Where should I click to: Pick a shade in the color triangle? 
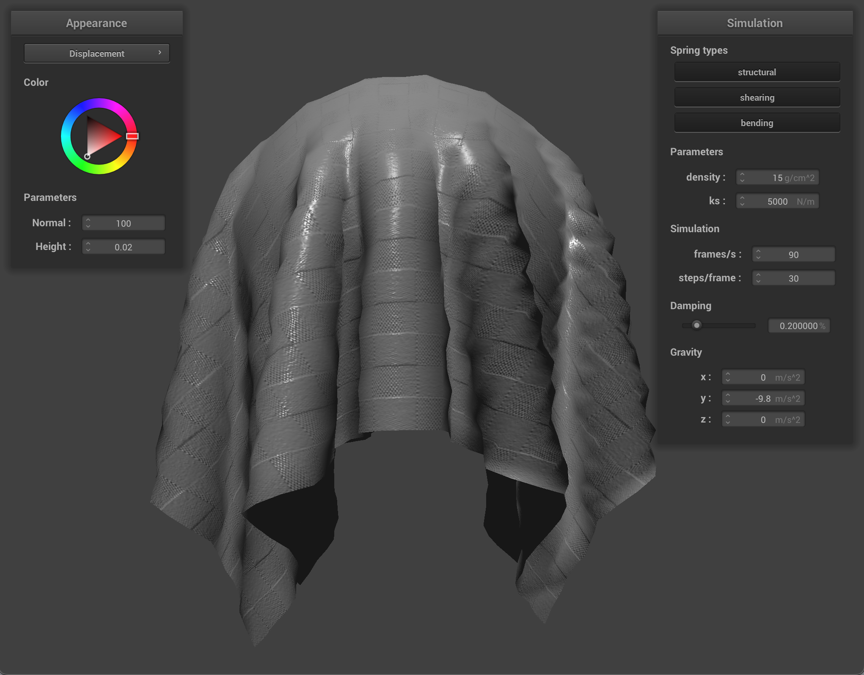(99, 135)
